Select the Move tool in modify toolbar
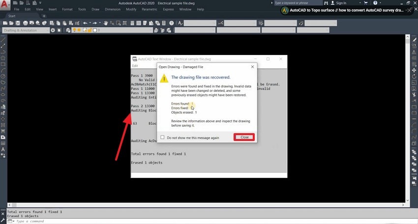Viewport: 418px width, 224px height. pyautogui.click(x=414, y=70)
